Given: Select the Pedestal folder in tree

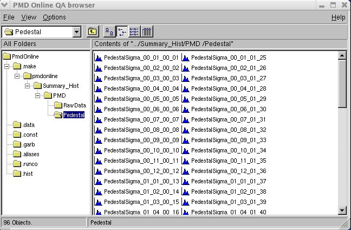Looking at the screenshot, I should click(70, 115).
